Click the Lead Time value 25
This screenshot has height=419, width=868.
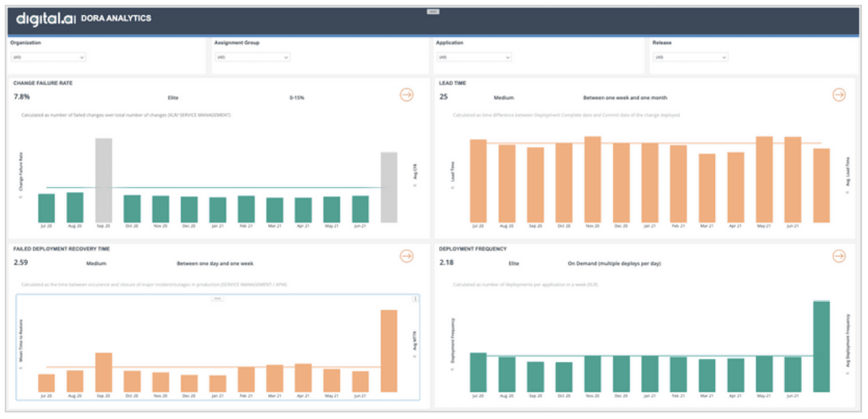pos(443,97)
